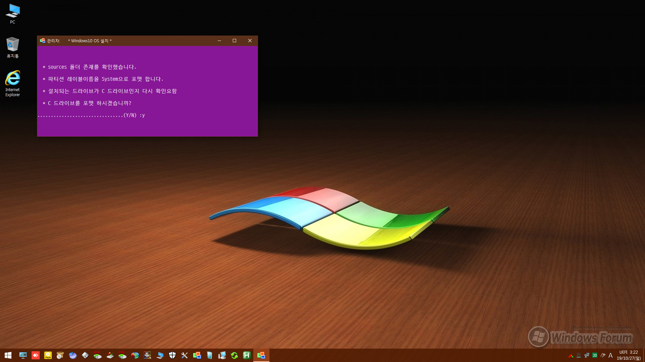This screenshot has height=362, width=645.
Task: Launch the crossed wrench tools taskbar icon
Action: click(x=184, y=355)
